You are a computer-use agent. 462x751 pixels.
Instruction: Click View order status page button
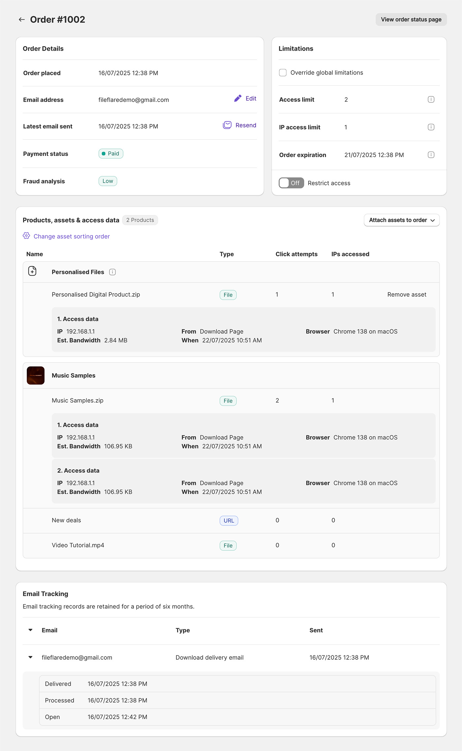point(411,20)
